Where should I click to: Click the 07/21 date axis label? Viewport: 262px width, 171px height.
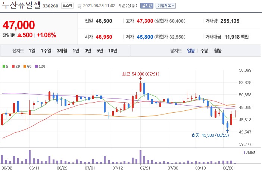145,168
